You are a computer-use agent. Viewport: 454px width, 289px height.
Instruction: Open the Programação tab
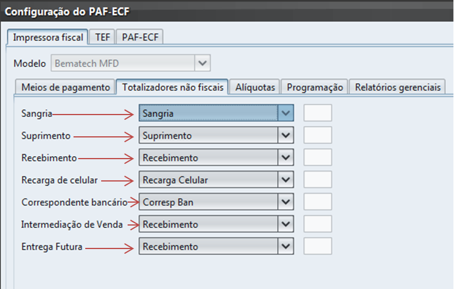(x=315, y=87)
